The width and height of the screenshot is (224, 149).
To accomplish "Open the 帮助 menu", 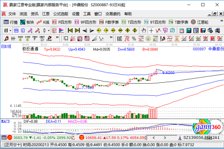I will [128, 14].
